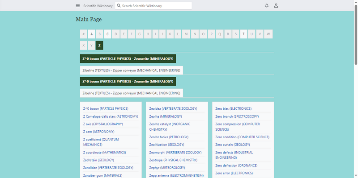Open the Zeolite (MINERALOGY) entry
The height and width of the screenshot is (178, 358).
pos(166,116)
